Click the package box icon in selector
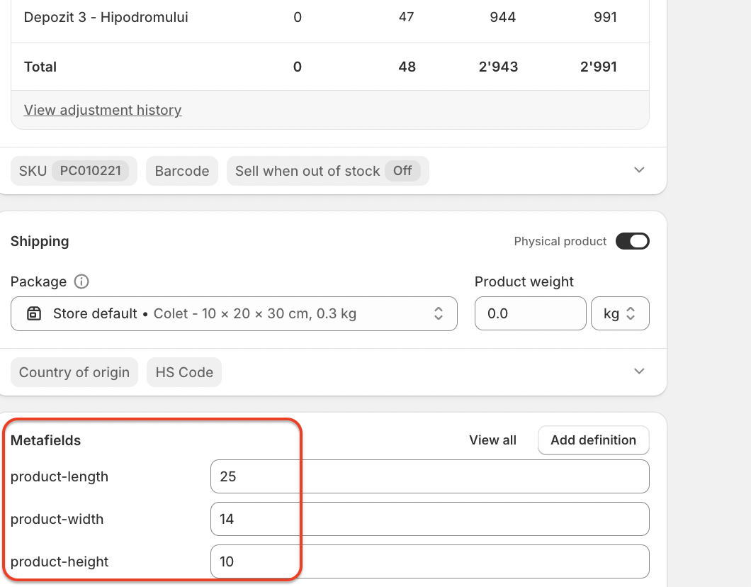The width and height of the screenshot is (751, 587). tap(34, 313)
